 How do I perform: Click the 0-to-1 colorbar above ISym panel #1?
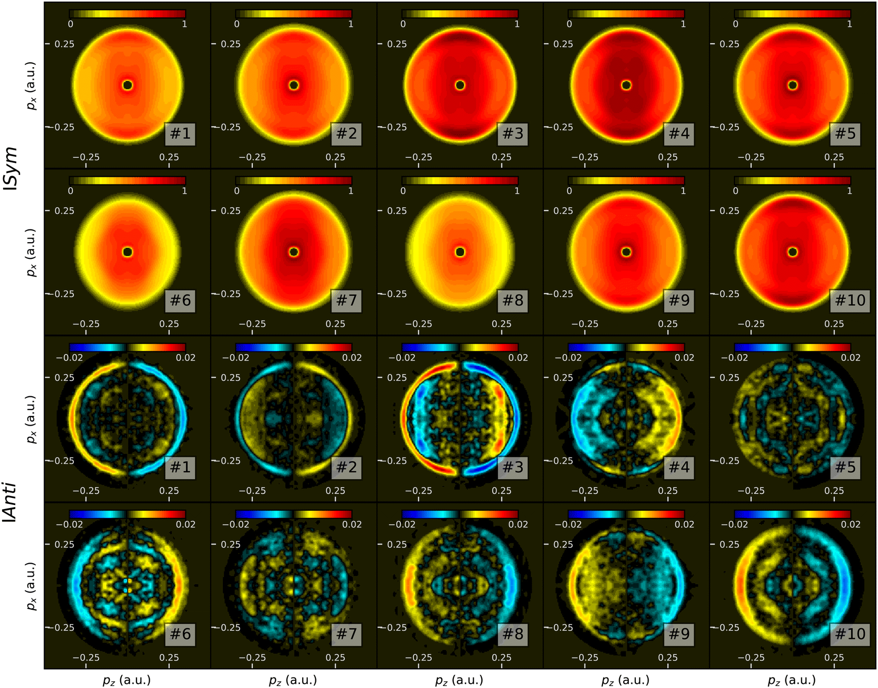pyautogui.click(x=127, y=14)
